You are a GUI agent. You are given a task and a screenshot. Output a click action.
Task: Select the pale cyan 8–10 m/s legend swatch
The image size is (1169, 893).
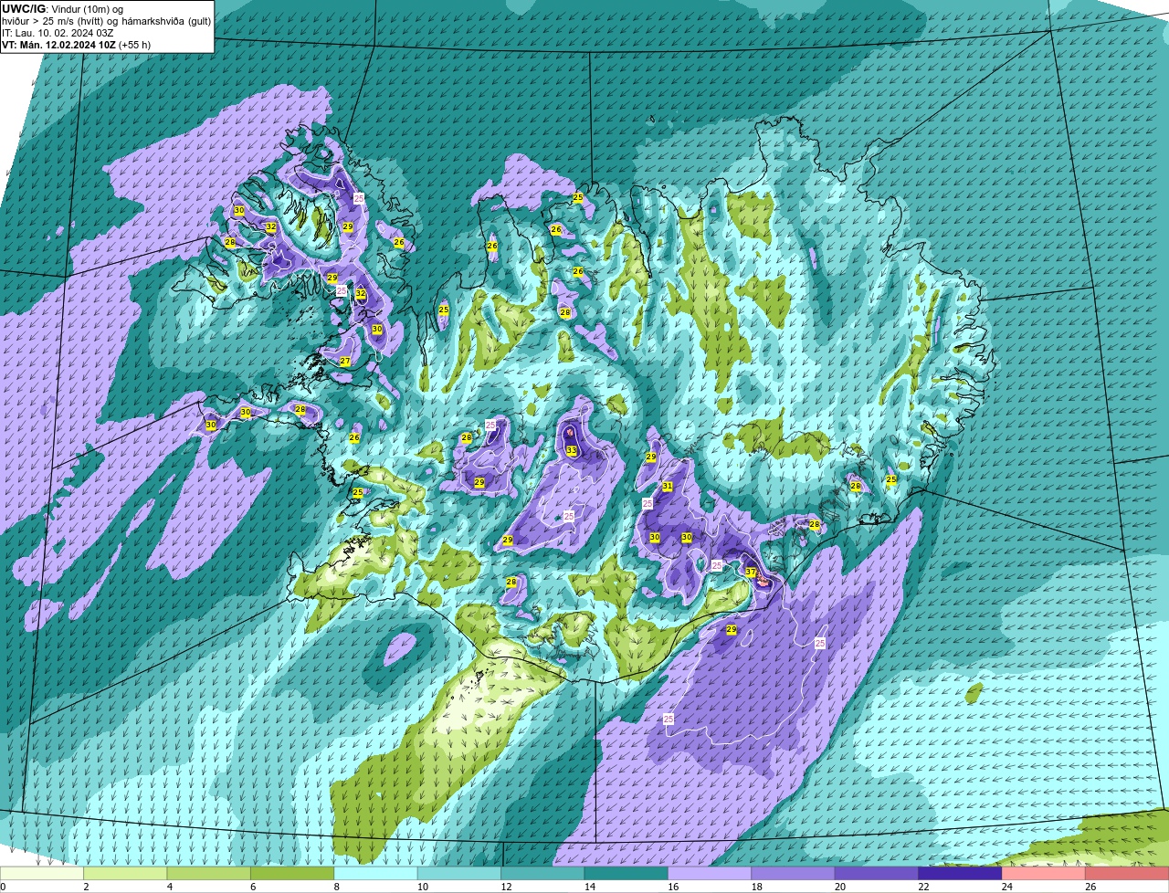click(x=376, y=873)
